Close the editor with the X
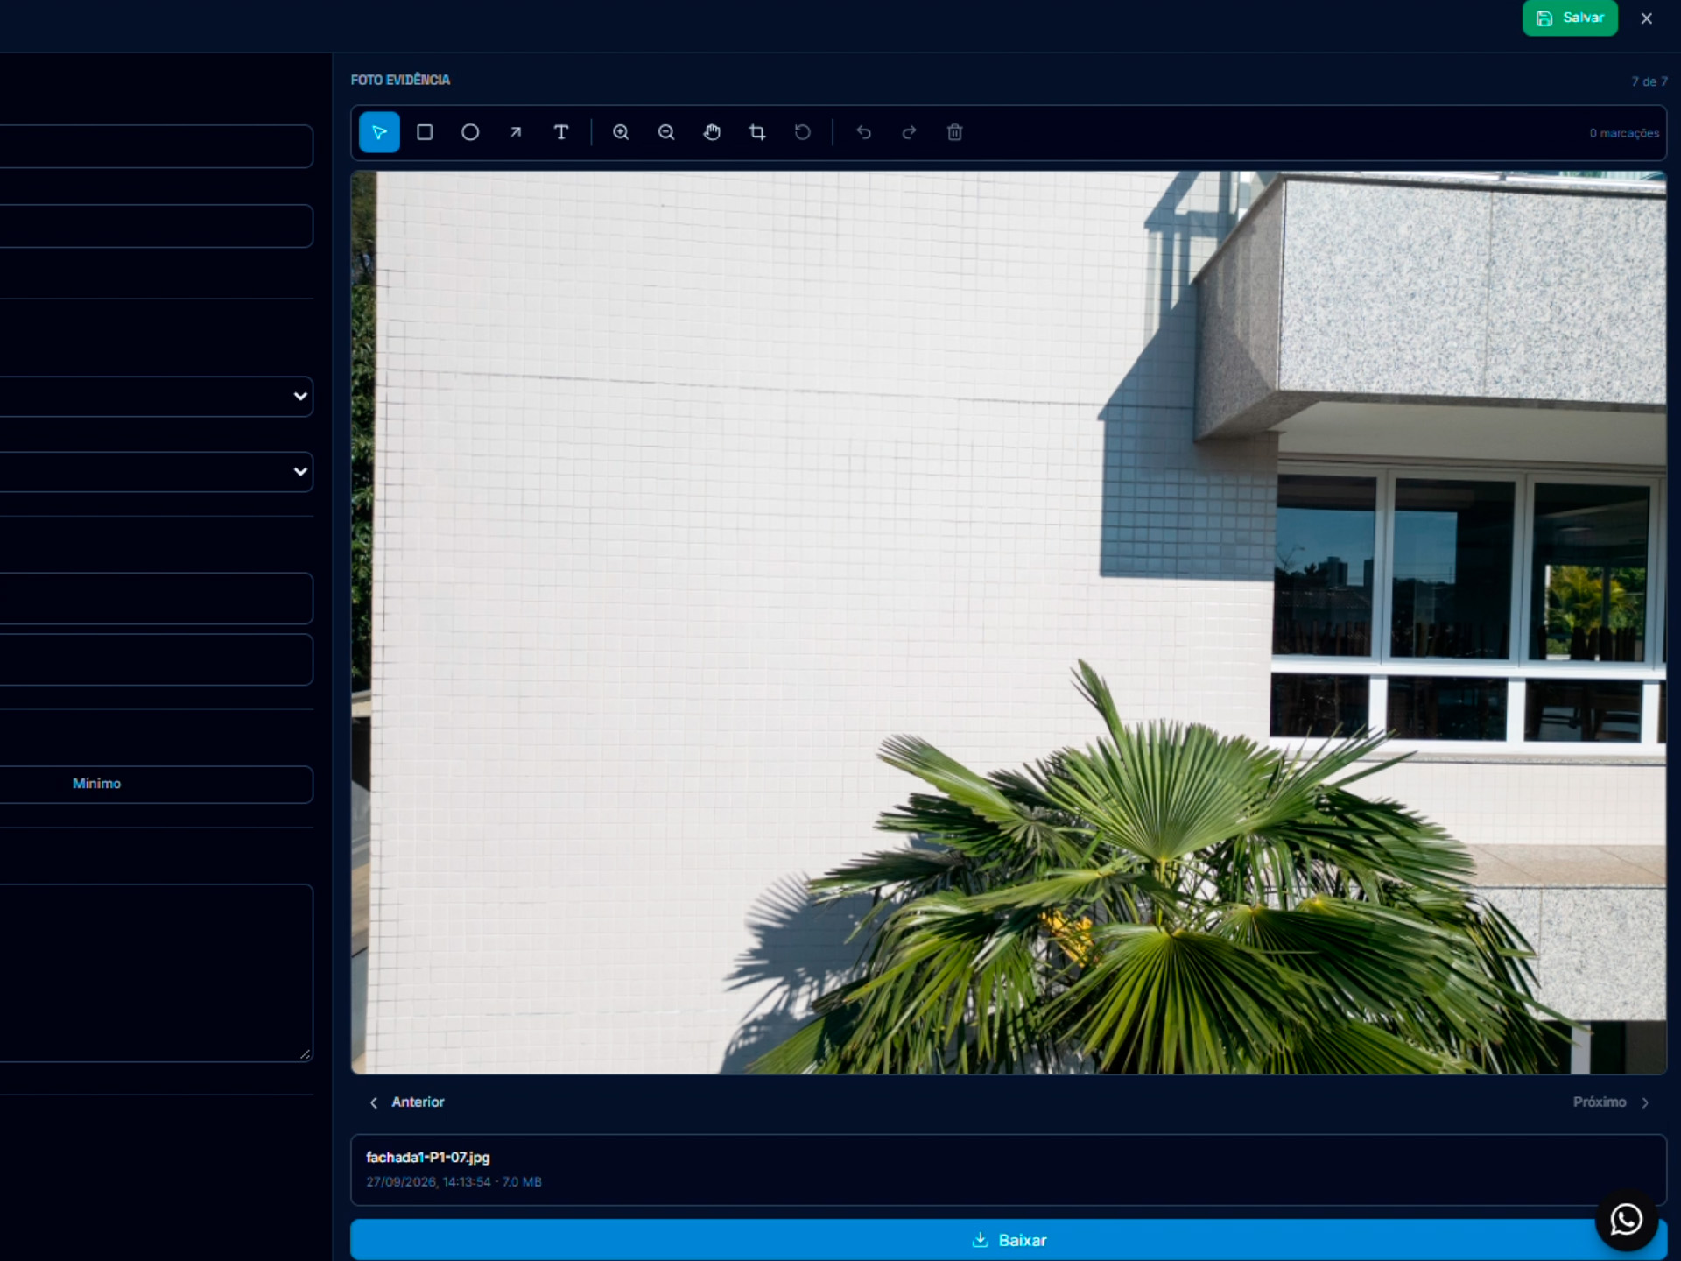The width and height of the screenshot is (1681, 1261). 1647,18
